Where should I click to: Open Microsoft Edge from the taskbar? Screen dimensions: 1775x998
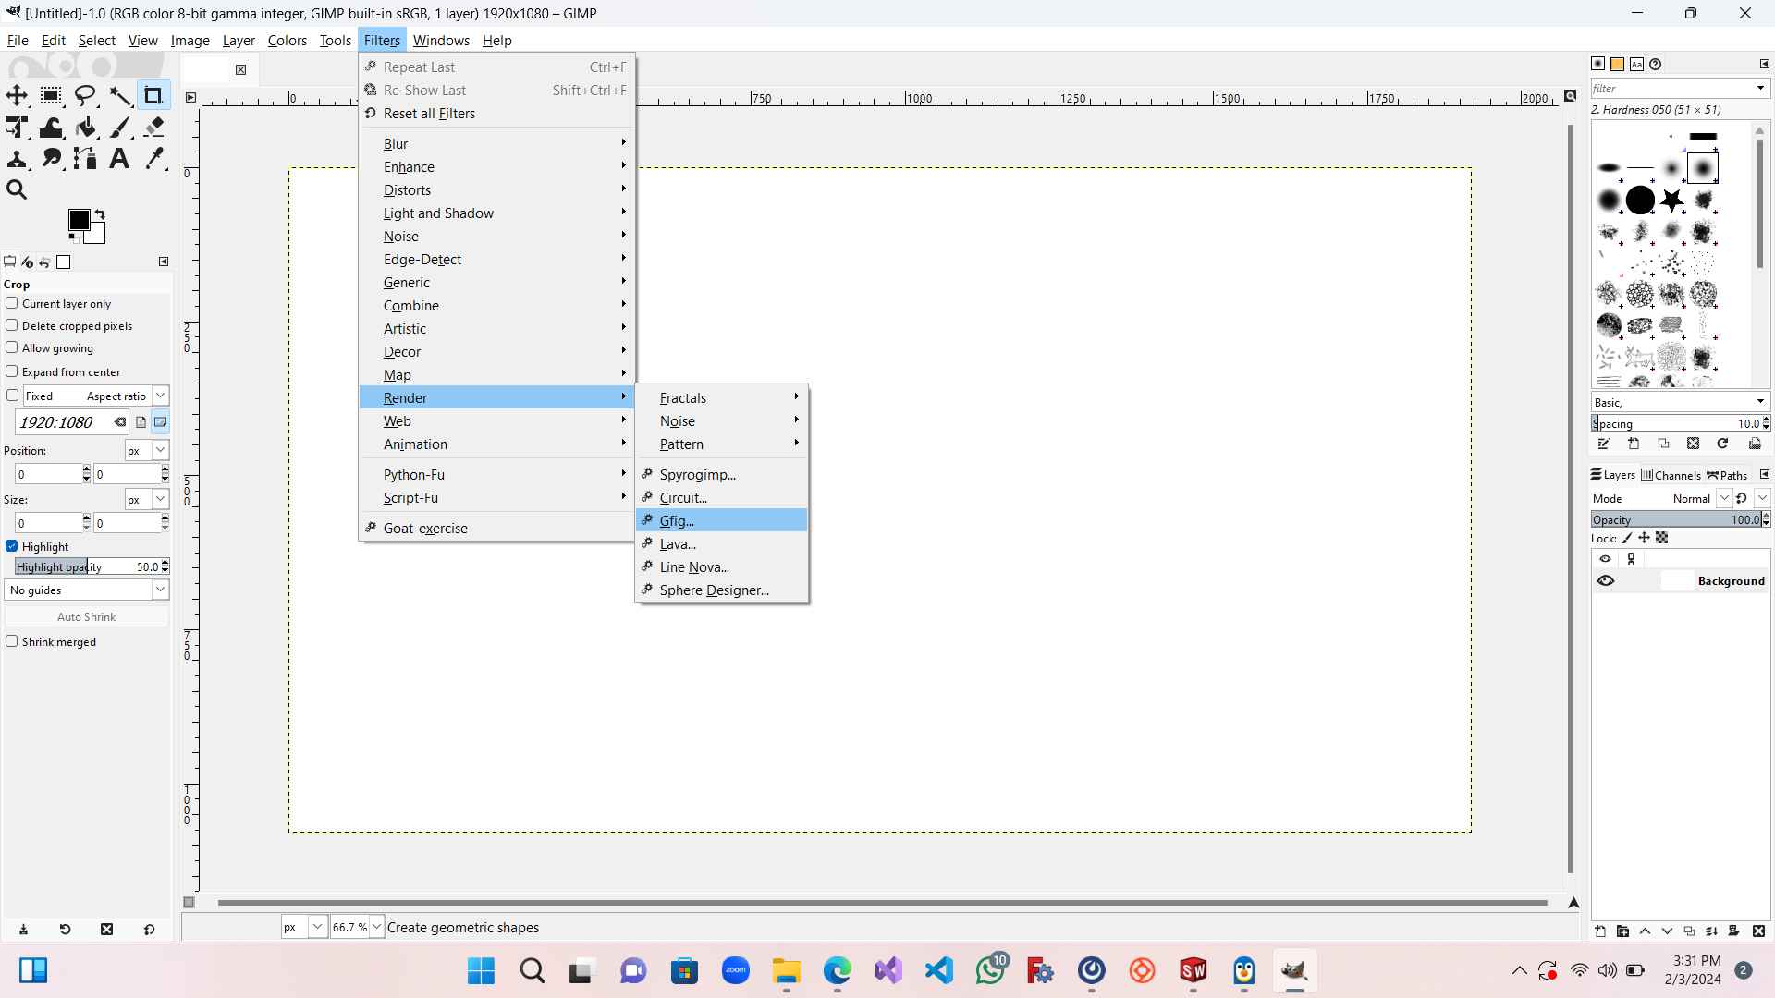pyautogui.click(x=837, y=970)
